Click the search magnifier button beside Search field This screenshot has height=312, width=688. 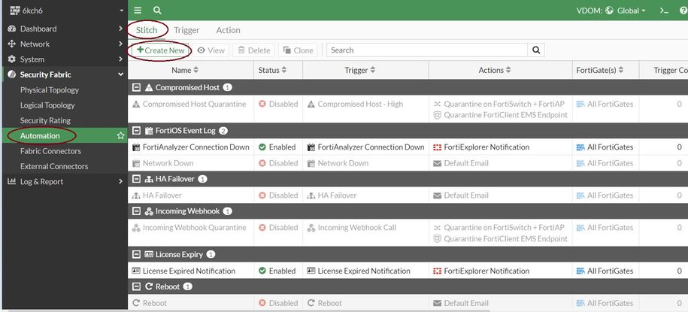(536, 50)
